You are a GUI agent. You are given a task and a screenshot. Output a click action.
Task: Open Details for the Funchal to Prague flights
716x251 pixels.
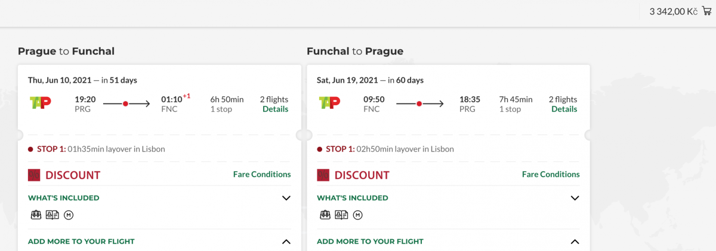564,109
